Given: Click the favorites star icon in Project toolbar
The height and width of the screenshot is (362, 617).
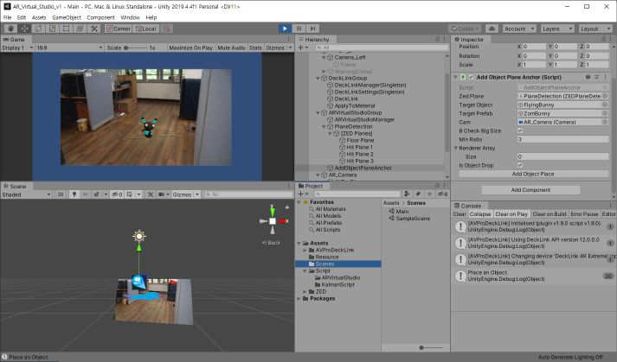Looking at the screenshot, I should coord(430,194).
